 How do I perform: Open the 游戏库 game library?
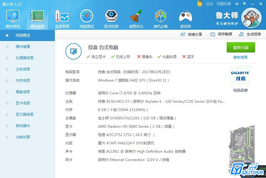[x=186, y=19]
